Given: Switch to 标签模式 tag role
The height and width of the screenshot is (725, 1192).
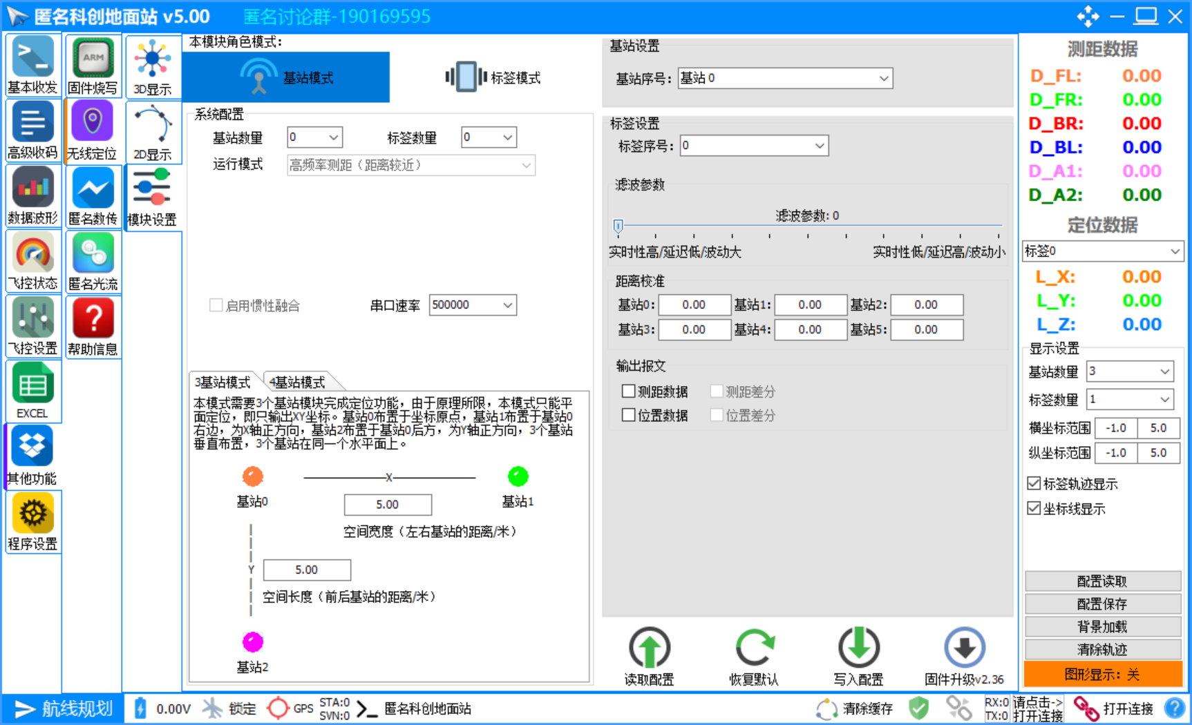Looking at the screenshot, I should coord(493,77).
